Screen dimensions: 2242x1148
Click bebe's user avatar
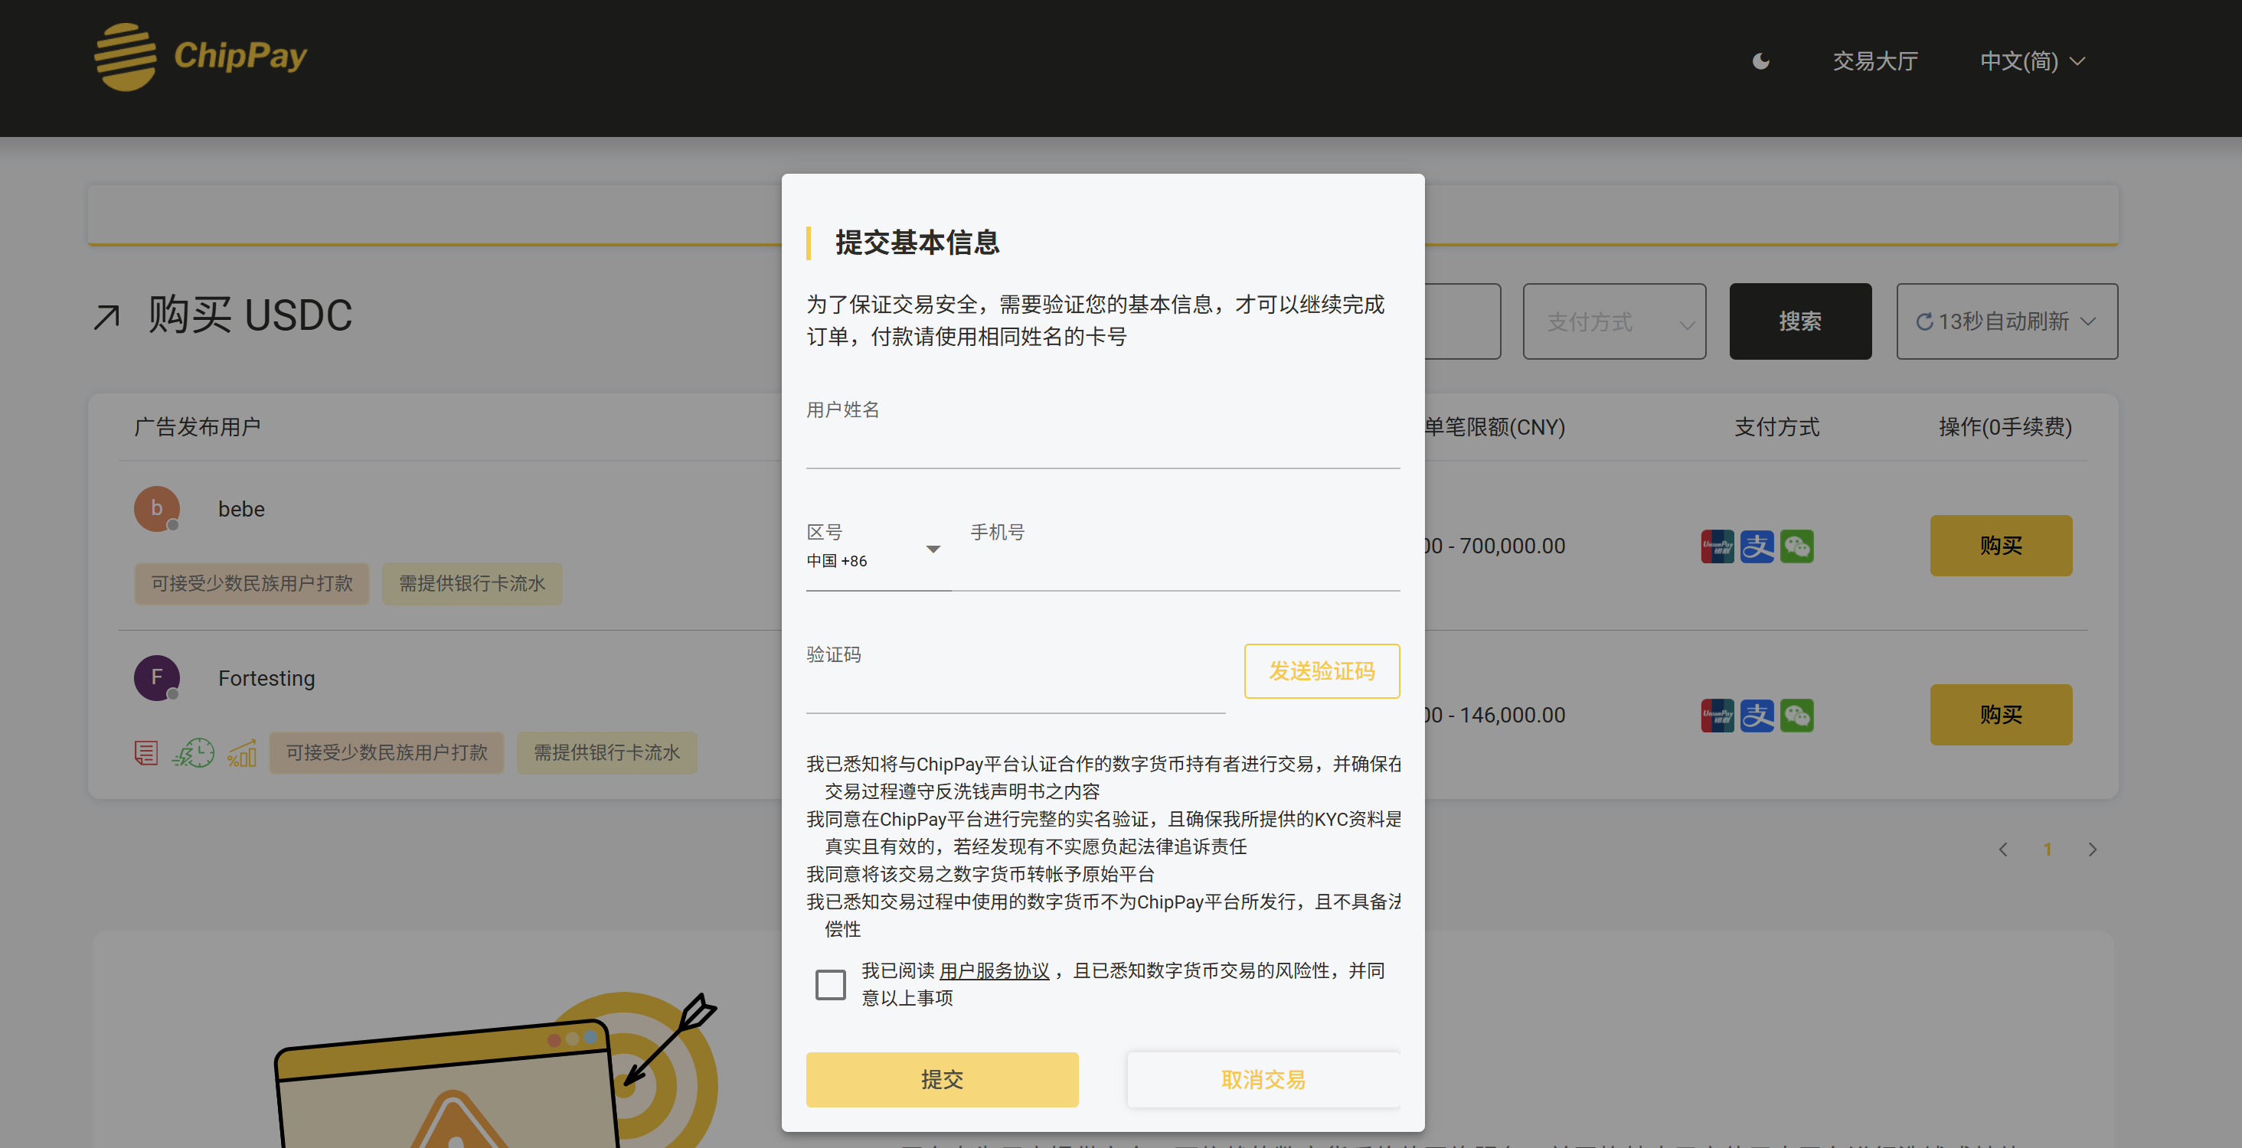click(x=157, y=509)
